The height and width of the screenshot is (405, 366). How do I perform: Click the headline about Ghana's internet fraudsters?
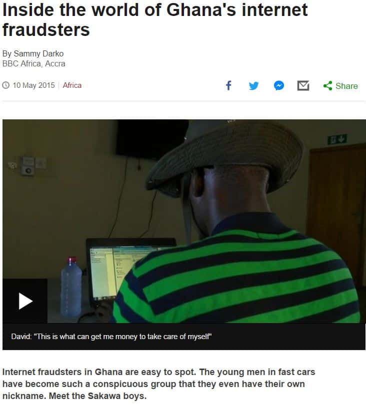pyautogui.click(x=155, y=19)
